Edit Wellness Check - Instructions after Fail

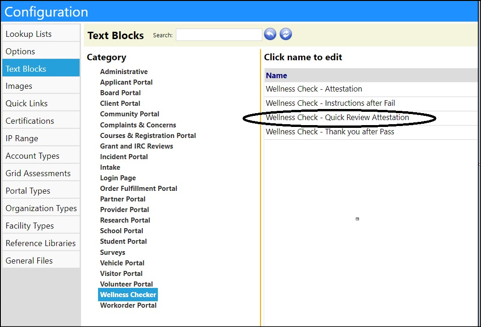tap(330, 103)
